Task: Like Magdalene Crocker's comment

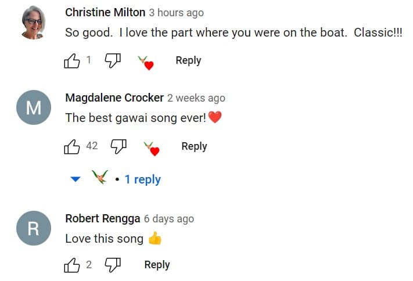Action: (x=72, y=146)
